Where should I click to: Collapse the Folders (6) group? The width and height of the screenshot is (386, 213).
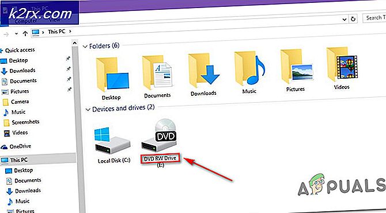click(x=85, y=47)
